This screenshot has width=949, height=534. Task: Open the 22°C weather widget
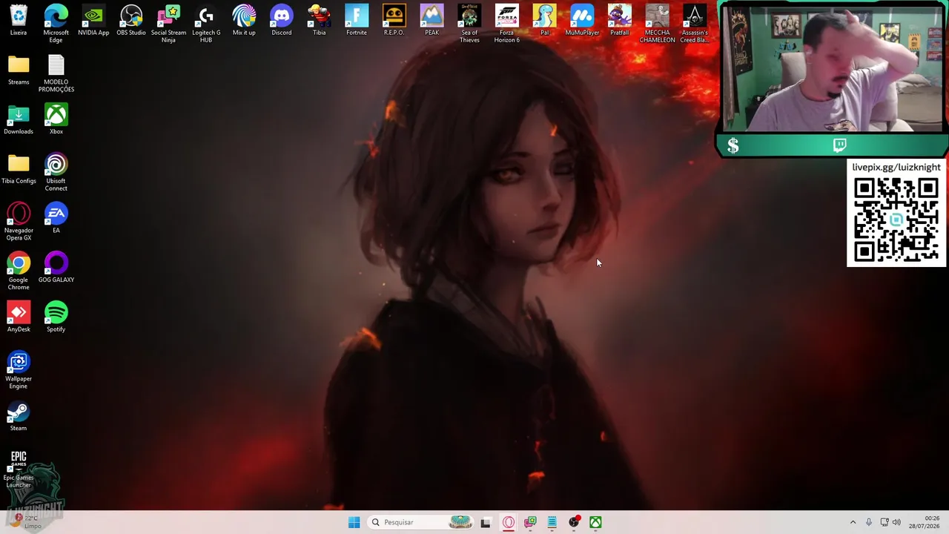coord(27,521)
